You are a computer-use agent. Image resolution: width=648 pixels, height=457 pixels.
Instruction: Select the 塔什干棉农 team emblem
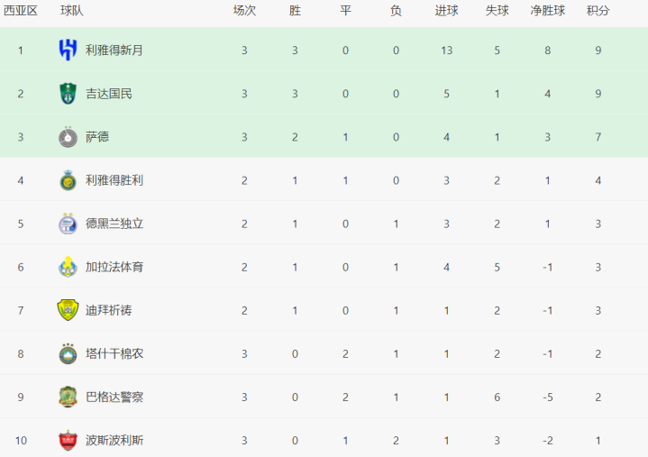click(68, 353)
